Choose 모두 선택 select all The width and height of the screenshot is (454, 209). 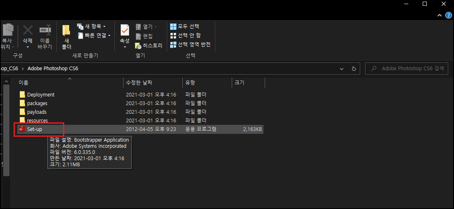[185, 27]
